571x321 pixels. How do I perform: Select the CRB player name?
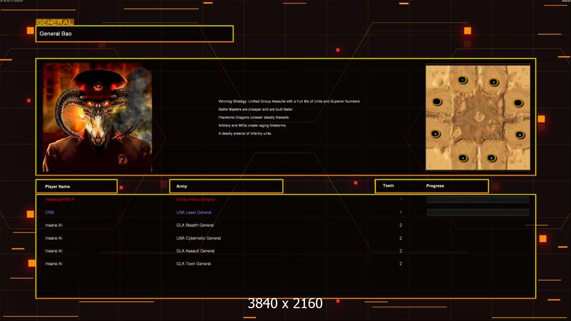[x=49, y=212]
